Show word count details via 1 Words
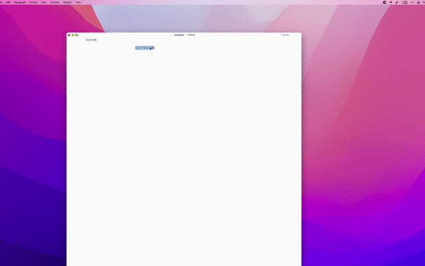 coord(285,35)
